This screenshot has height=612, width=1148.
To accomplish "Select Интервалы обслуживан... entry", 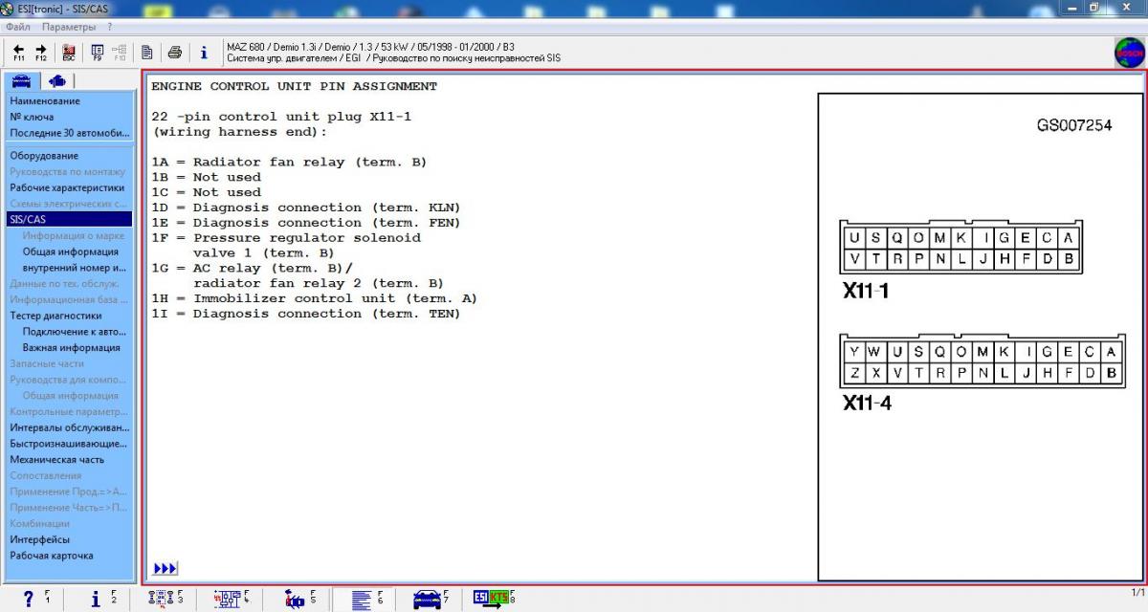I will click(69, 427).
